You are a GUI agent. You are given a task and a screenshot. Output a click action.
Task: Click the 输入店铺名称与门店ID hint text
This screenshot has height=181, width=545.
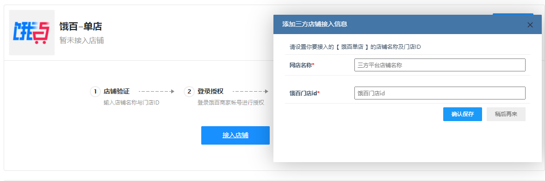[x=131, y=103]
